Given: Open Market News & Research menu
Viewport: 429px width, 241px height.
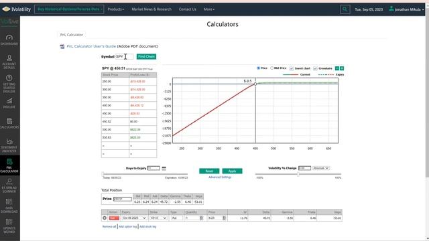Looking at the screenshot, I should coord(151,9).
